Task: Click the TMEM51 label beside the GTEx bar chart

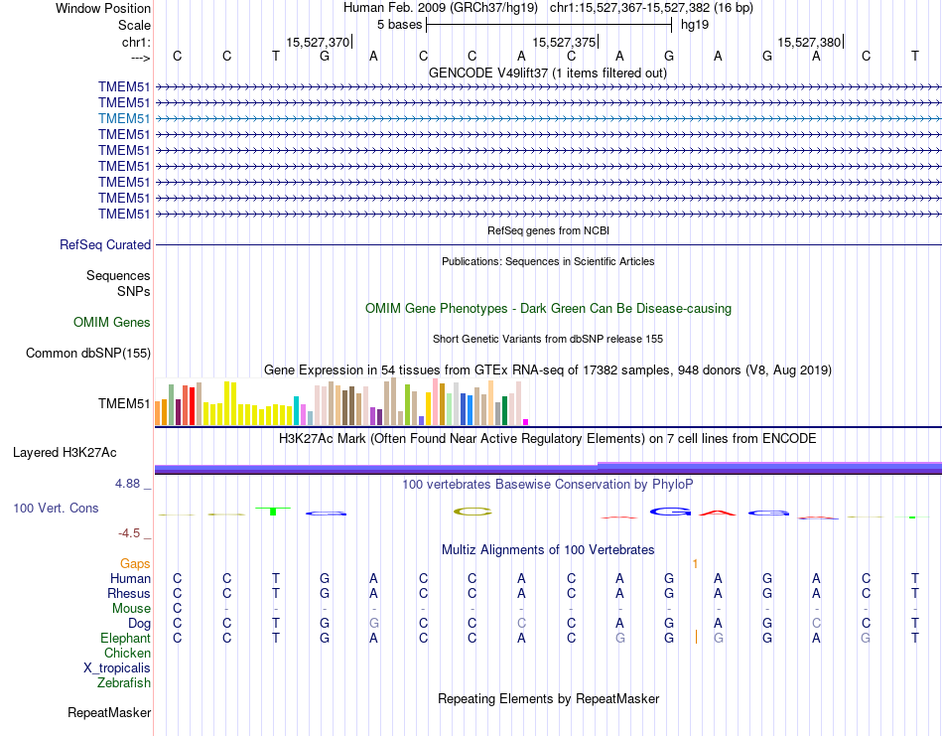Action: point(124,403)
